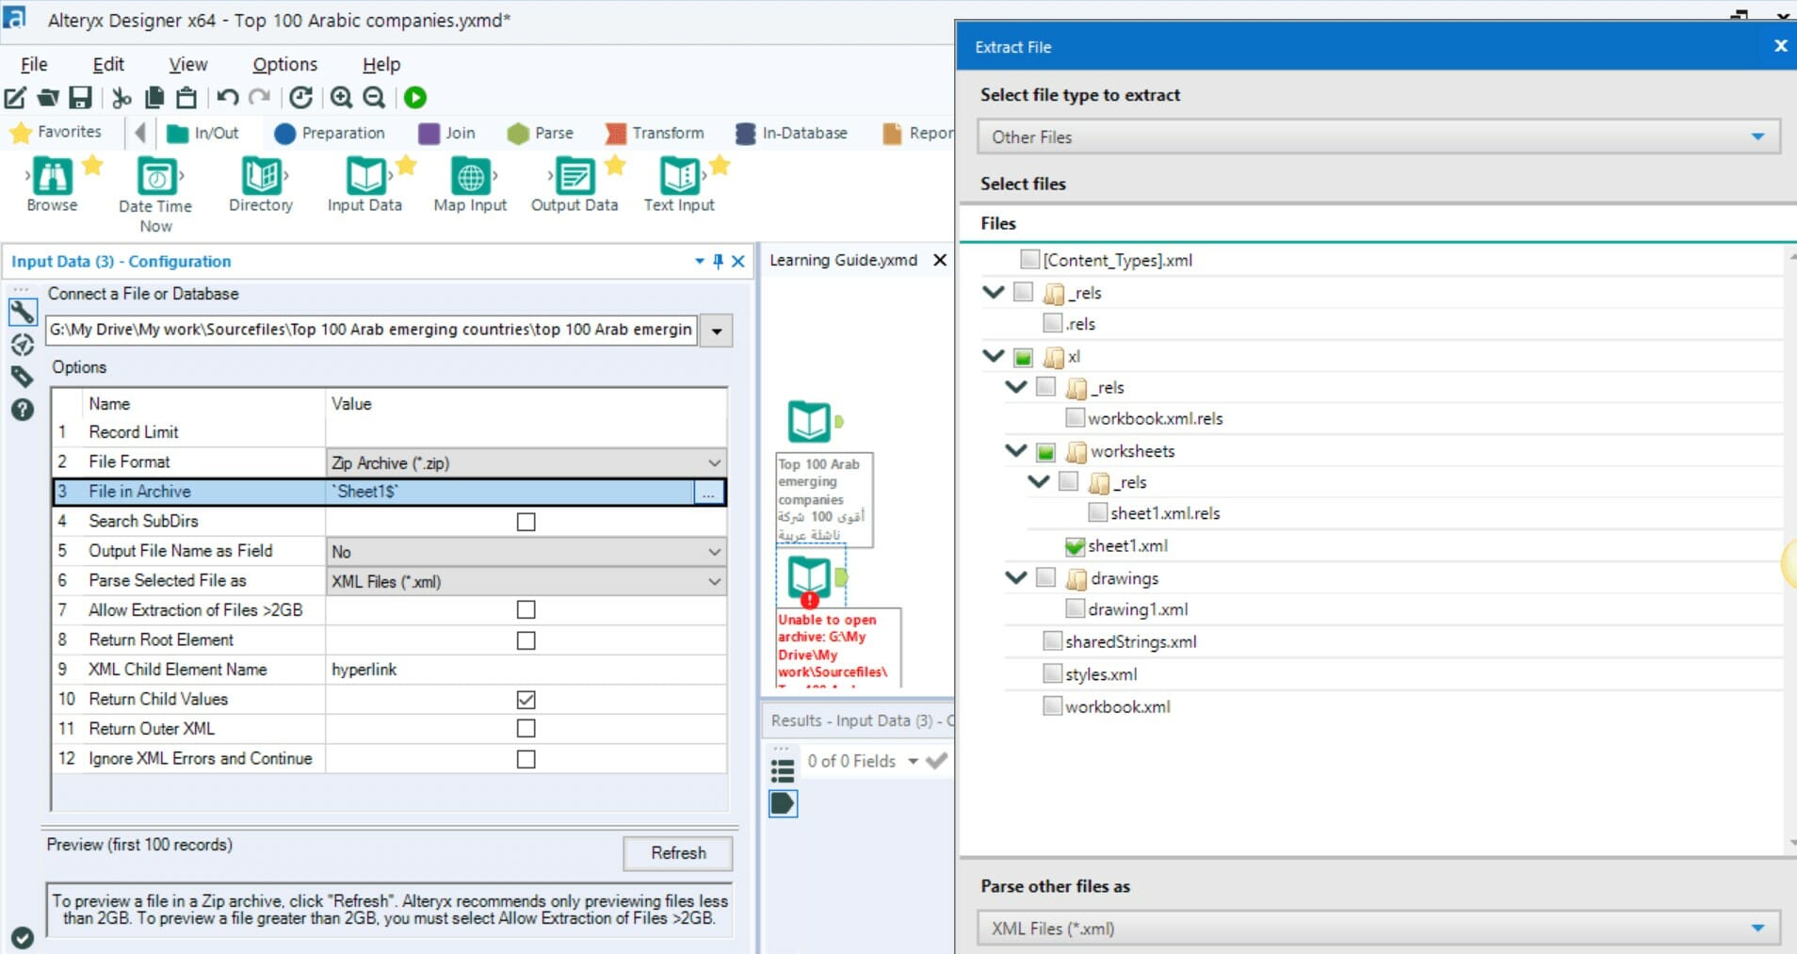This screenshot has height=954, width=1797.
Task: Open the Parse Selected File as dropdown
Action: (x=526, y=581)
